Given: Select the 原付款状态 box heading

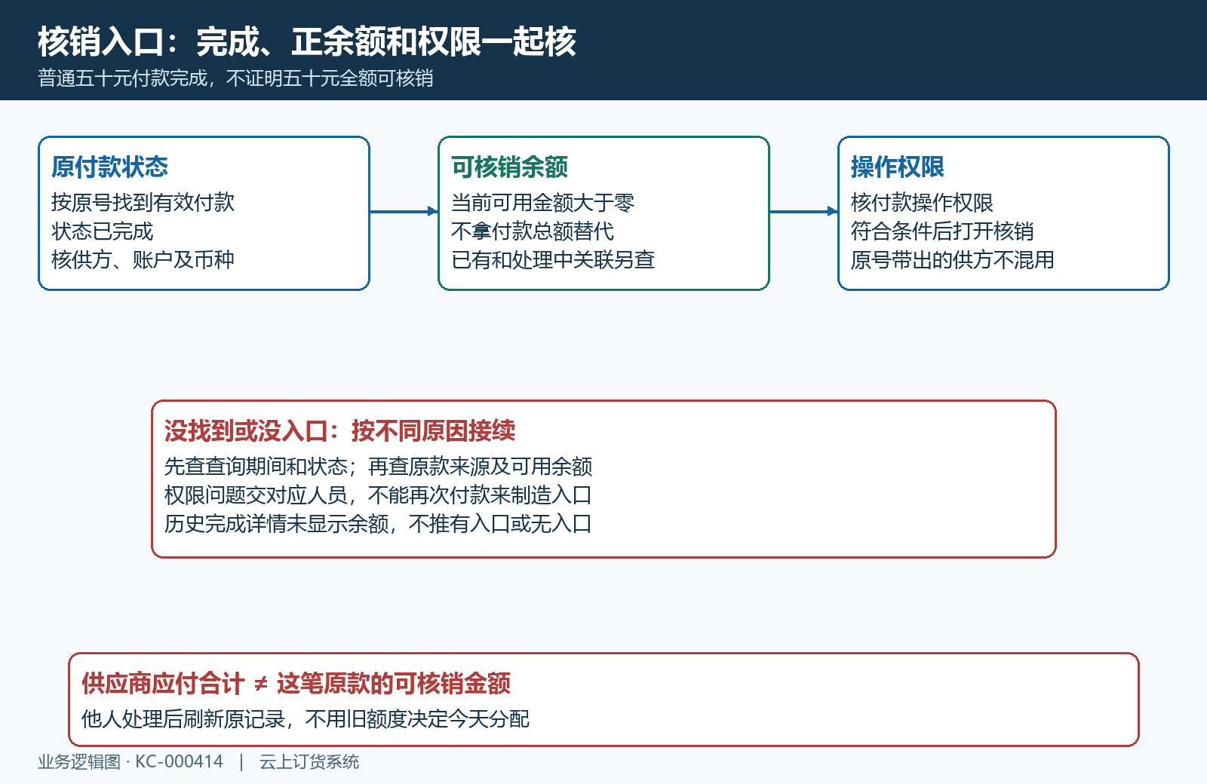Looking at the screenshot, I should pyautogui.click(x=109, y=167).
